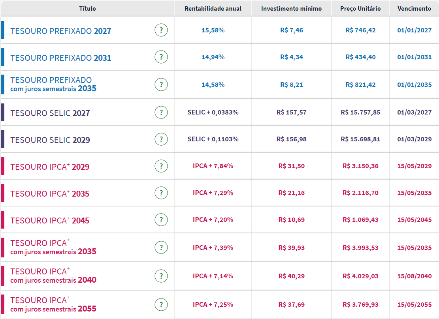The width and height of the screenshot is (439, 319).
Task: Click help icon for Tesouro Prefixado 2027
Action: tap(161, 30)
